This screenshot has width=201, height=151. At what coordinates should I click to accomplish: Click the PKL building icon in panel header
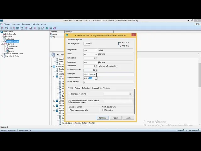point(53,55)
